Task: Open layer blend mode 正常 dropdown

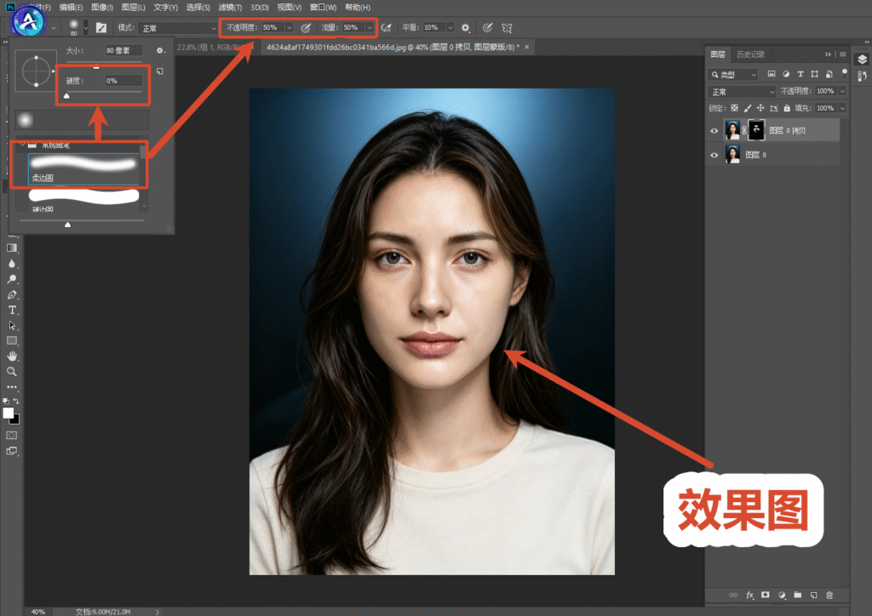Action: click(x=742, y=92)
